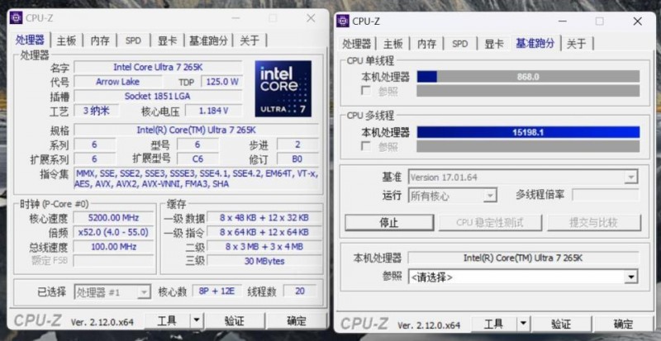
Task: Open the 关于 tab in the right window
Action: [x=576, y=44]
